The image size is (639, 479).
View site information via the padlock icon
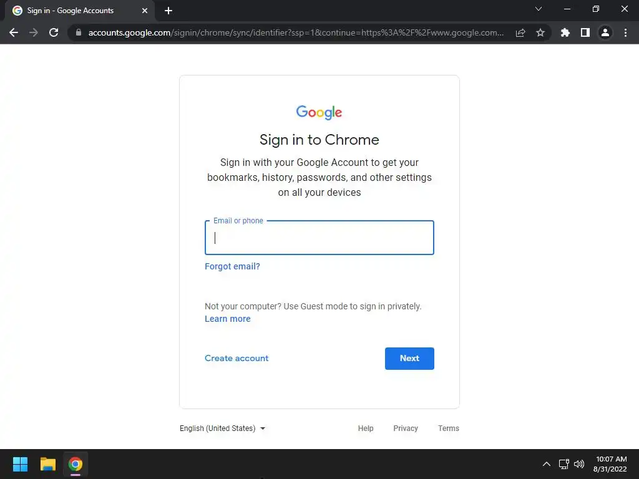pos(79,32)
